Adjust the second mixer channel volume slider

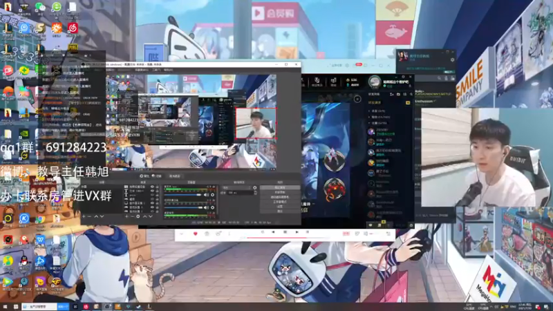tap(183, 207)
